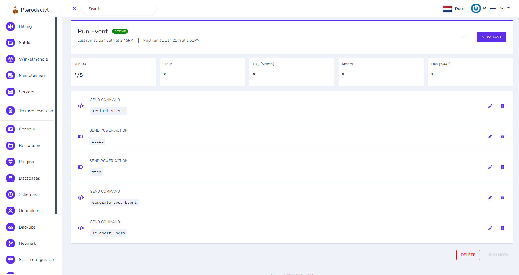Click the toggle icon beside stop power action

pyautogui.click(x=80, y=167)
